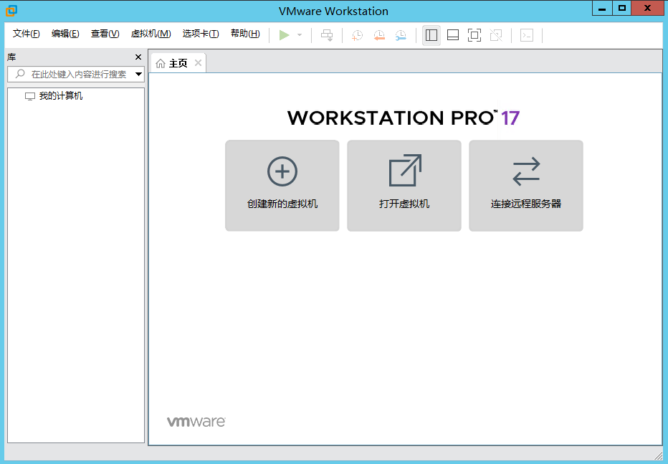Click 打开虚拟机 tile
This screenshot has width=668, height=464.
coord(404,186)
